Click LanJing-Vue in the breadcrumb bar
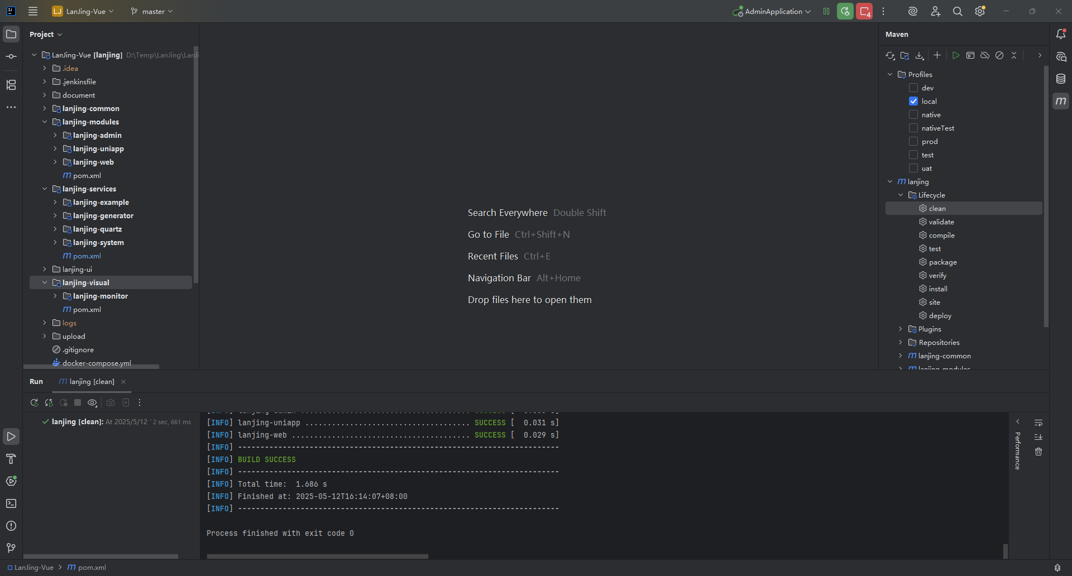Viewport: 1072px width, 576px height. (x=31, y=567)
